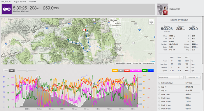Enable the Peak 5 sec checkbox
The width and height of the screenshot is (204, 111).
pos(159,98)
